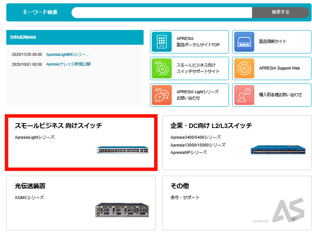The image size is (312, 236).
Task: Click the 2020/10/01 00:00 news date
Action: point(27,64)
